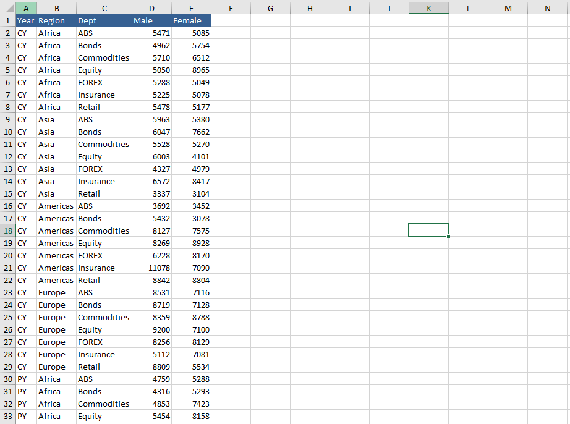Image resolution: width=570 pixels, height=424 pixels.
Task: Click the Male header cell
Action: (143, 20)
